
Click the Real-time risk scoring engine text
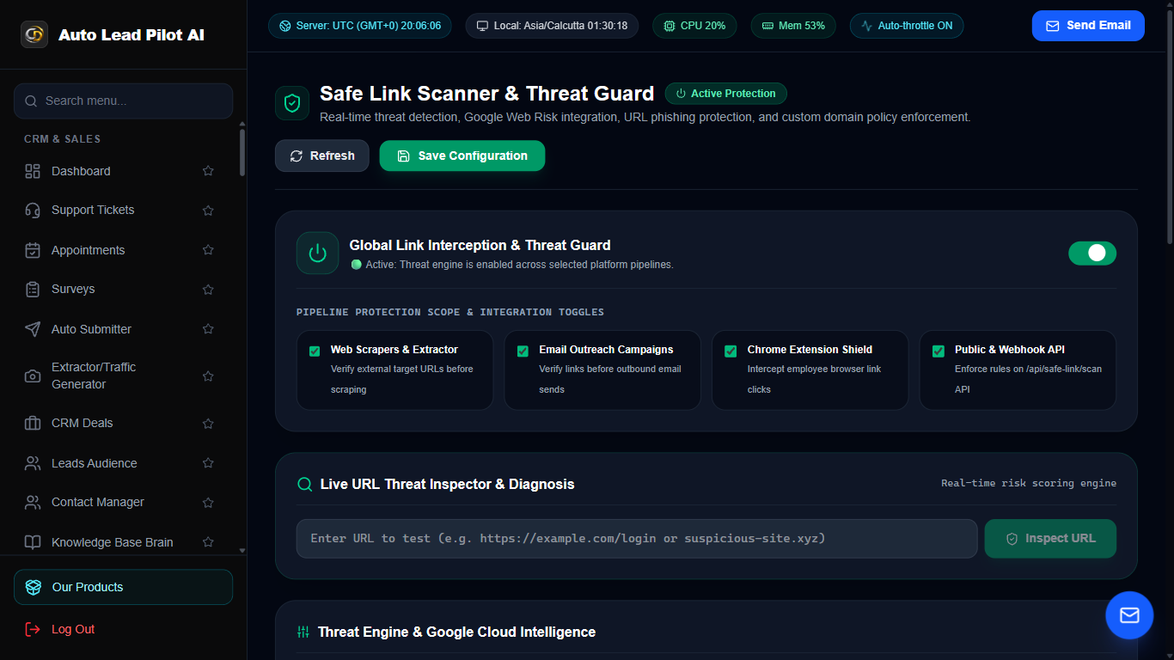tap(1029, 483)
